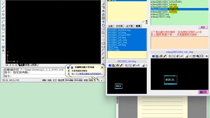Toggle 模型 model/paper button in status bar
The width and height of the screenshot is (210, 118).
click(x=91, y=80)
